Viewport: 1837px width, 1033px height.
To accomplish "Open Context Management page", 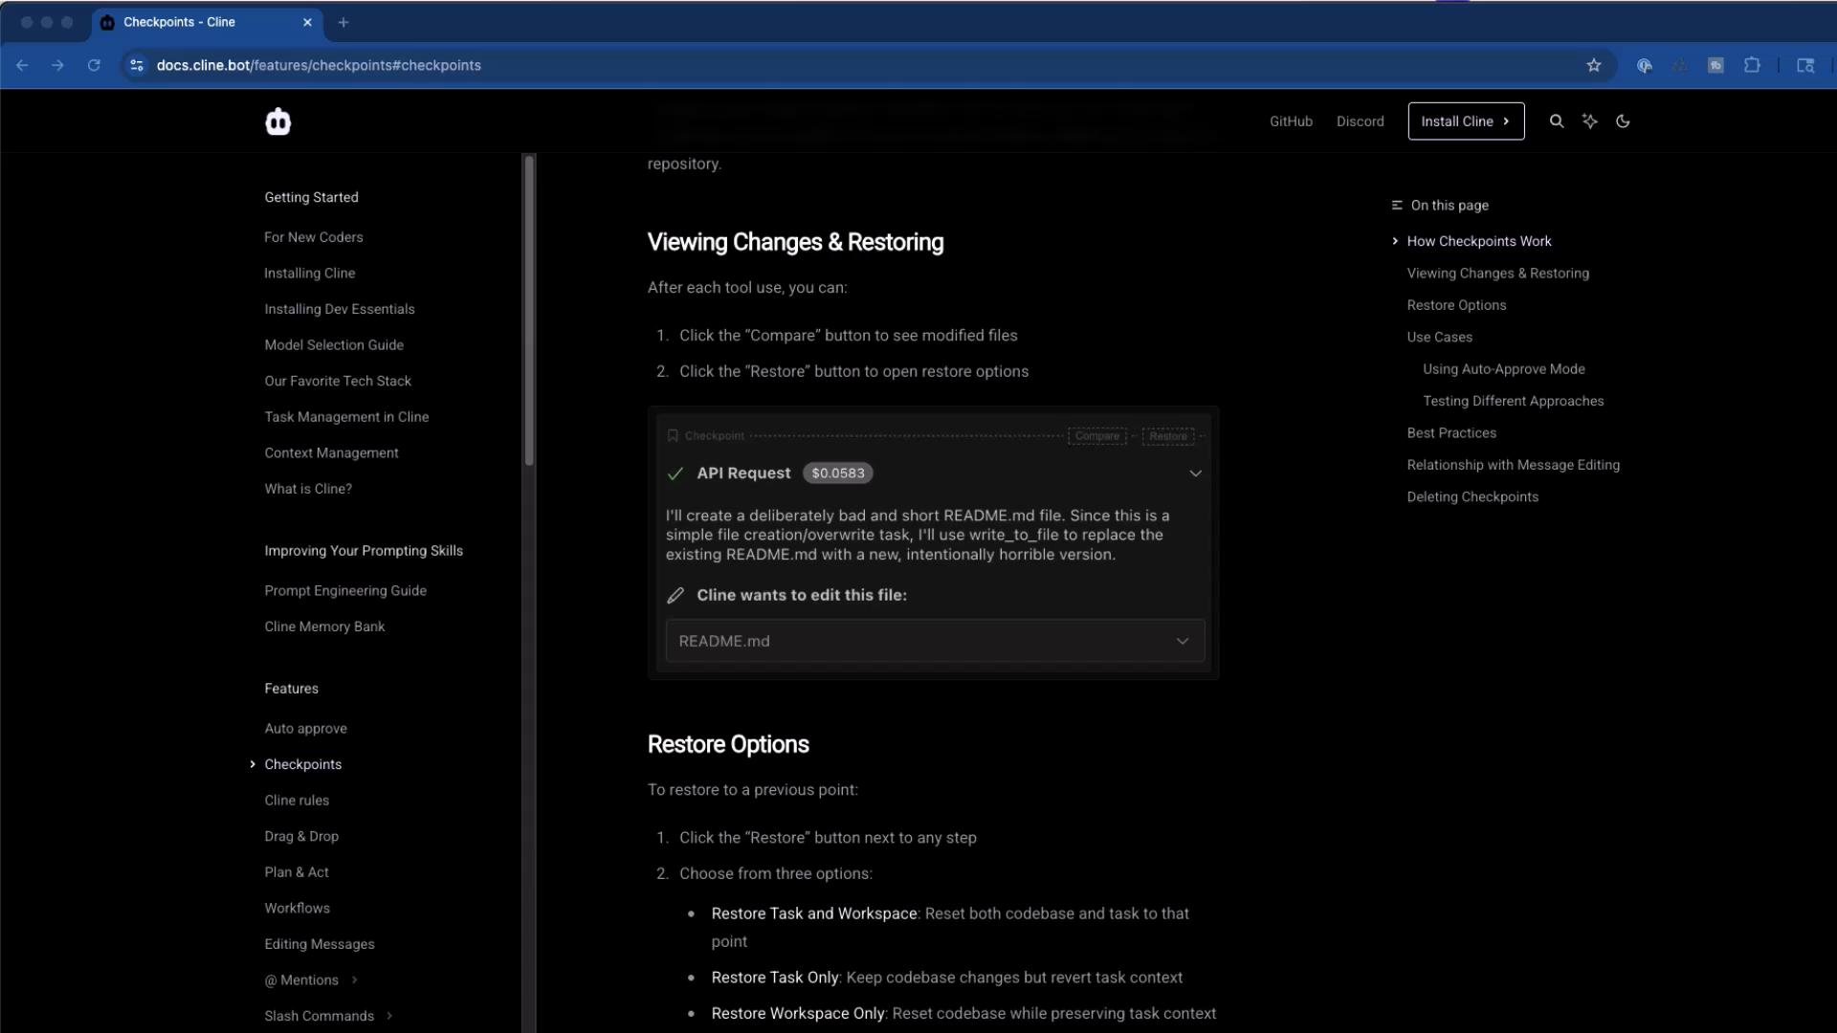I will pyautogui.click(x=331, y=453).
